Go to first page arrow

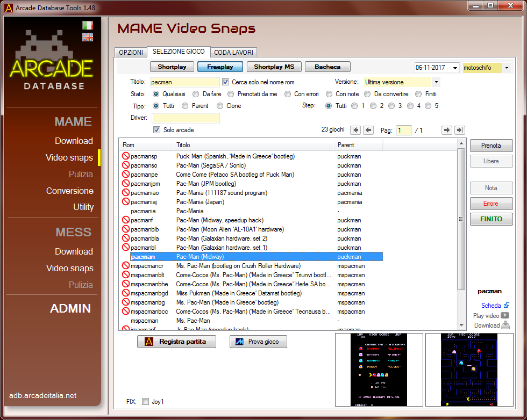[x=355, y=130]
